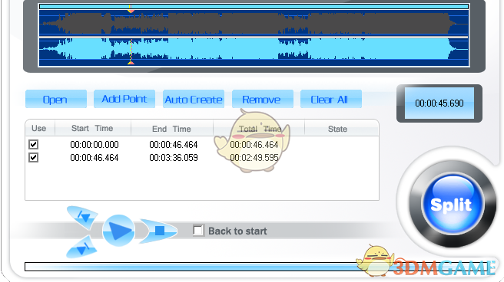Click the State column header
504x282 pixels.
[342, 129]
